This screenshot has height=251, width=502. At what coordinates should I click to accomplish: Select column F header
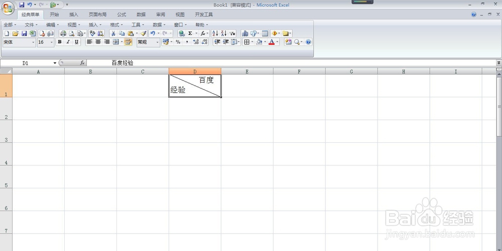coord(299,72)
